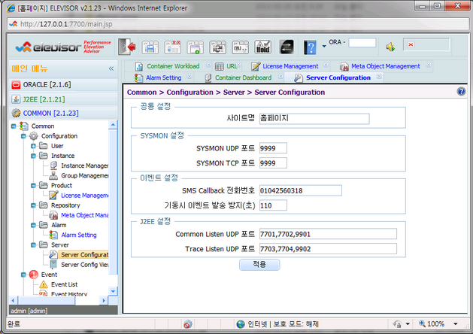Click the black swap arrows icon

coord(287,47)
